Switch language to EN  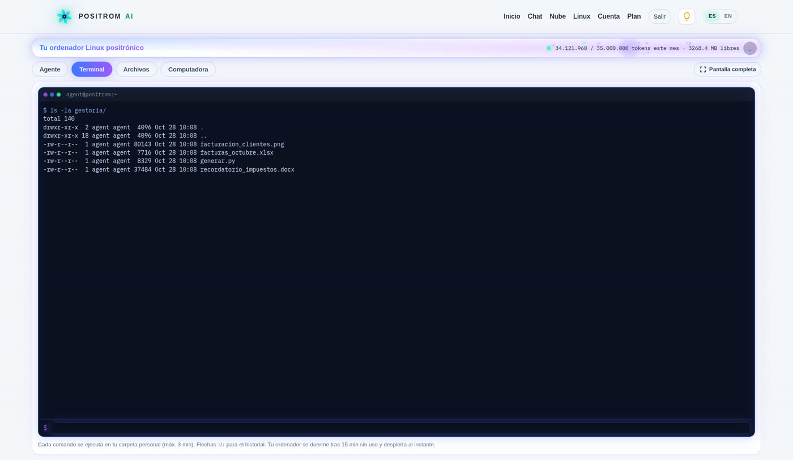pos(728,16)
